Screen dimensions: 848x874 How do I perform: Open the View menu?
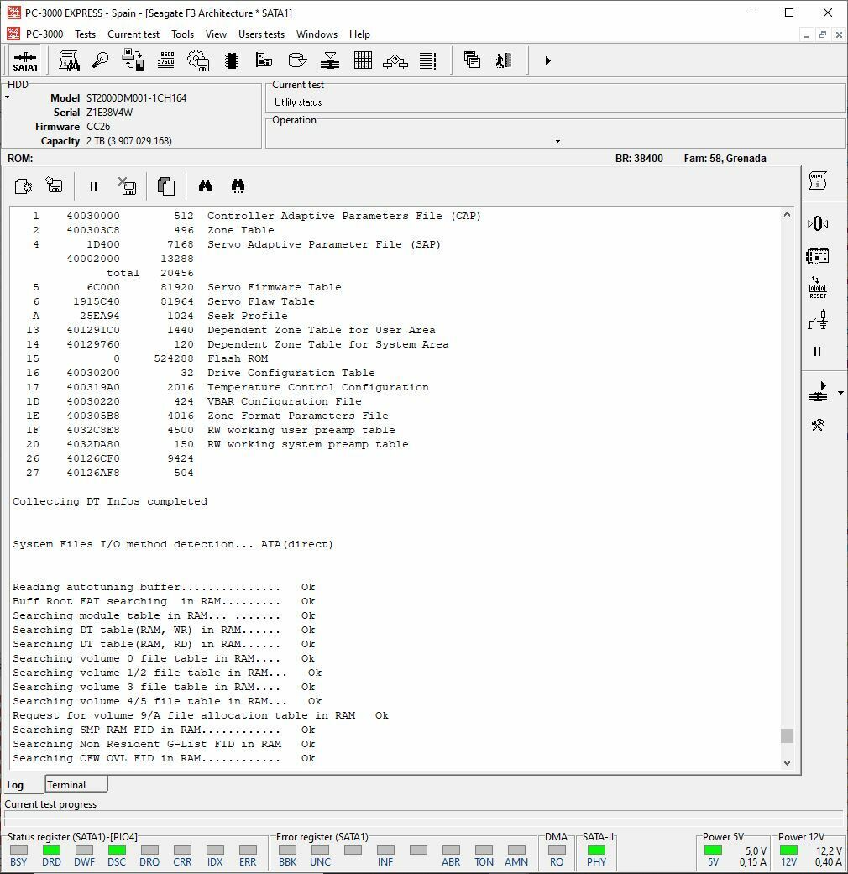216,34
